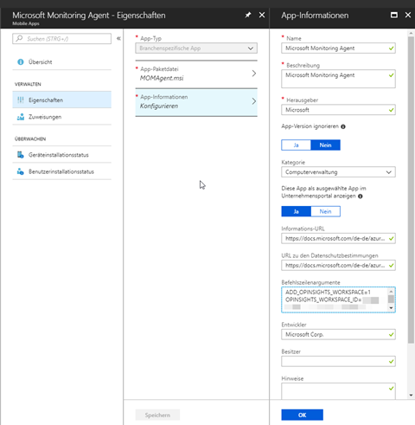
Task: Pin the Microsoft Monitoring Agent blade
Action: [x=248, y=15]
